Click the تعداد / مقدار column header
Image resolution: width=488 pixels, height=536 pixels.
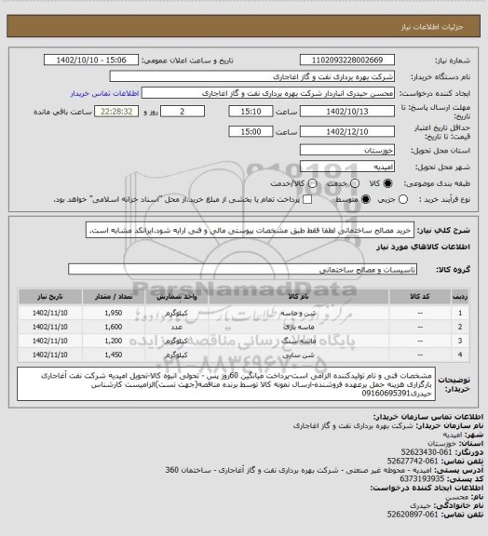tap(114, 297)
